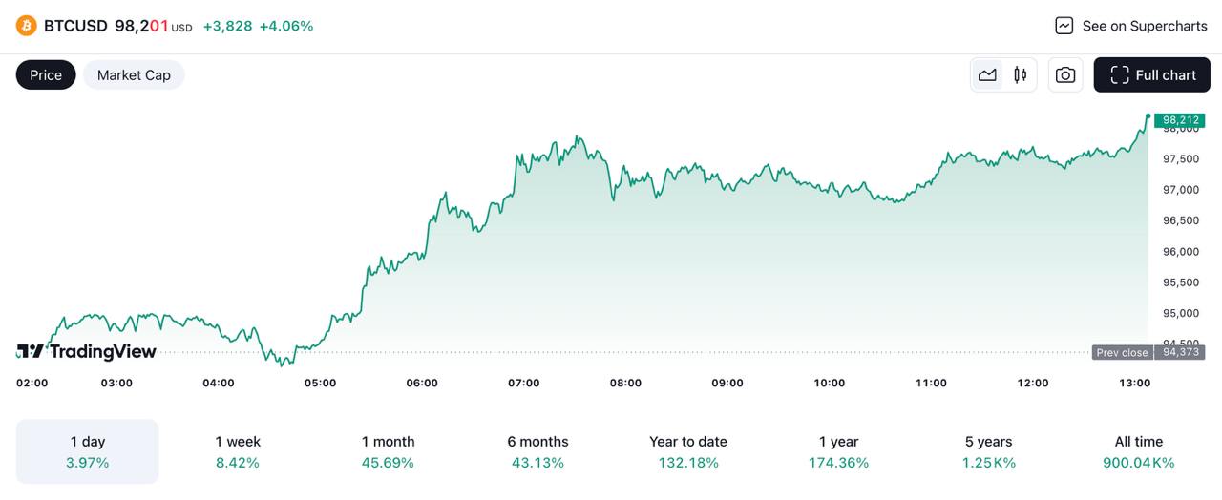
Task: Click the Prev close price label
Action: 1122,352
